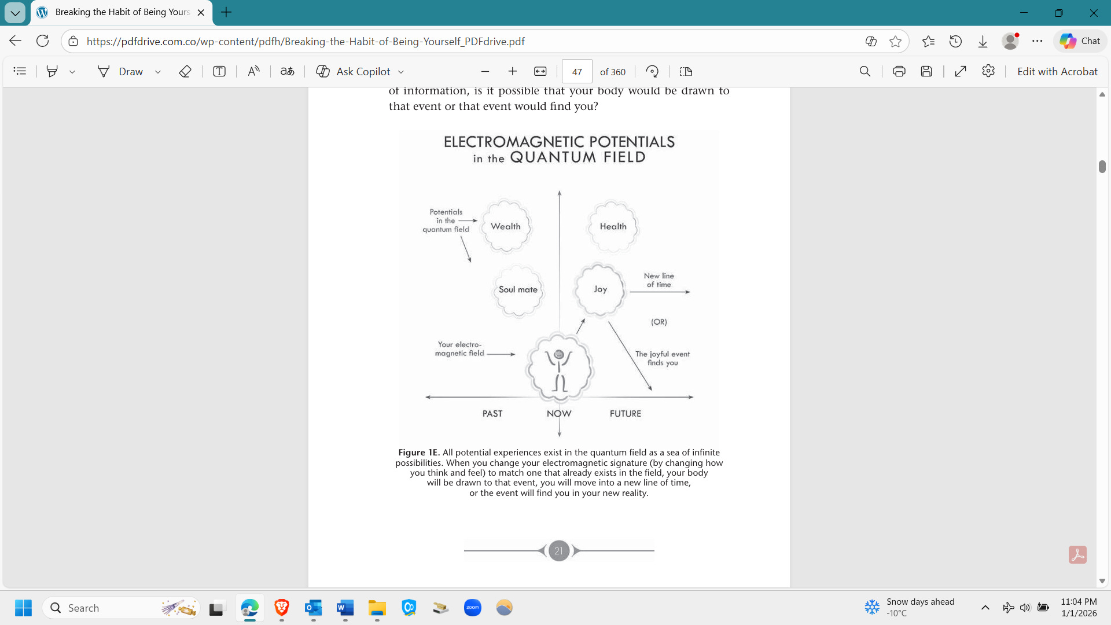
Task: Select the Erase tool
Action: click(185, 71)
